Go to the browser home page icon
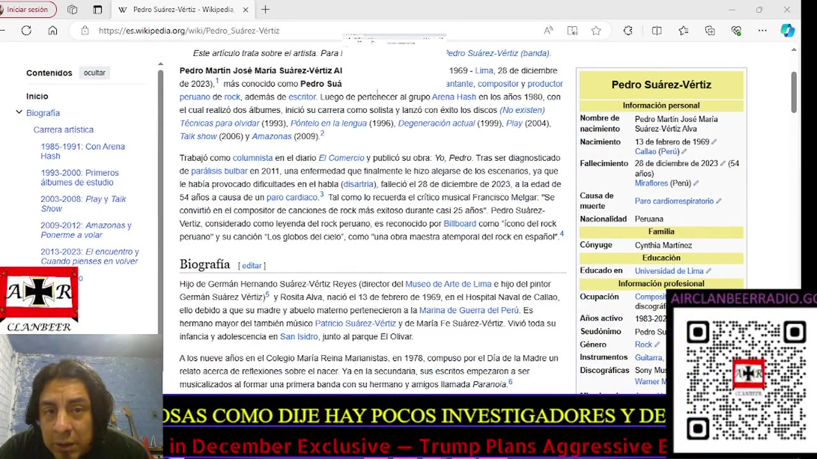 point(52,31)
